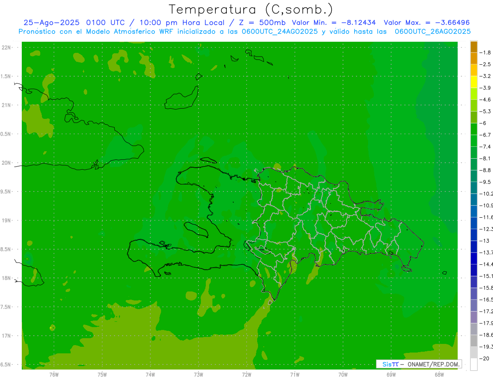This screenshot has width=493, height=380.
Task: Click the '75W' longitude label
Action: pyautogui.click(x=102, y=374)
